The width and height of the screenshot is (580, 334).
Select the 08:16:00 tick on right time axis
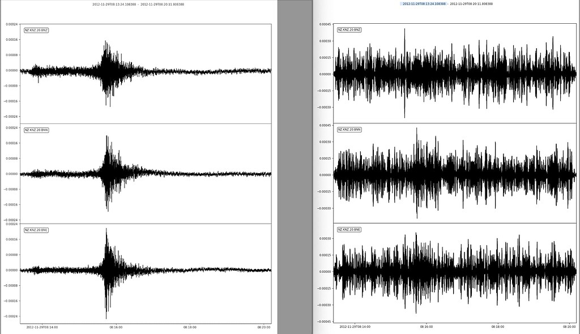click(x=427, y=327)
